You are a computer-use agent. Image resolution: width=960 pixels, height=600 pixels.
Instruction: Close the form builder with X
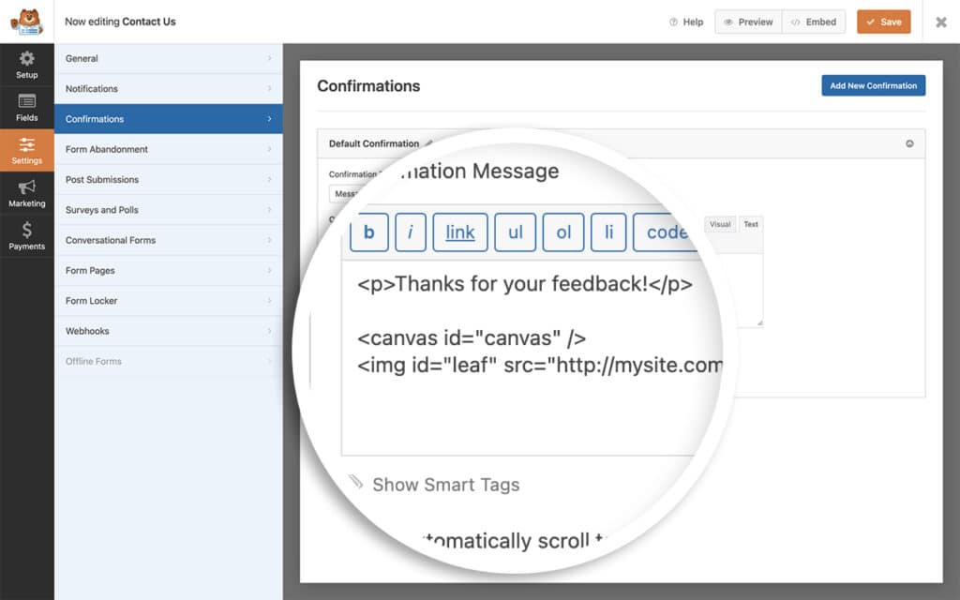[x=941, y=22]
